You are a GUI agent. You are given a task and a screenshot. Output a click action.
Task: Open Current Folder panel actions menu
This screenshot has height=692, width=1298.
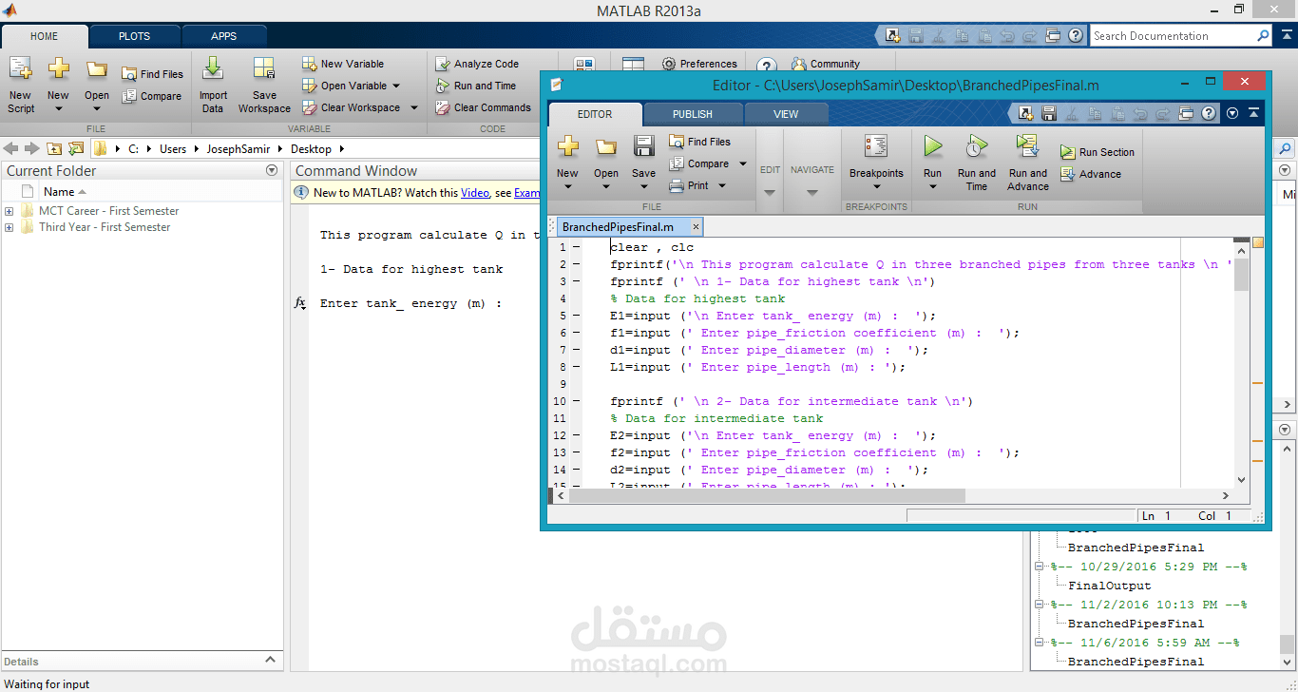click(x=272, y=170)
